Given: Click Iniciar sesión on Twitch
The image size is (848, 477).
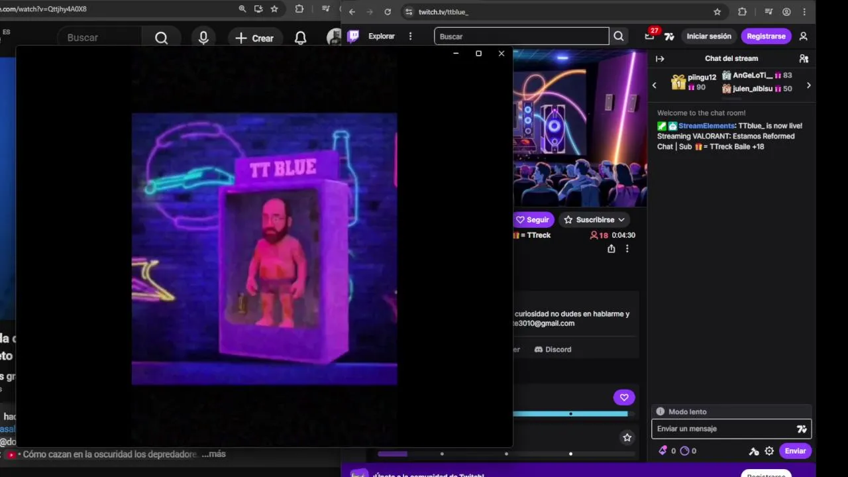Looking at the screenshot, I should click(709, 36).
